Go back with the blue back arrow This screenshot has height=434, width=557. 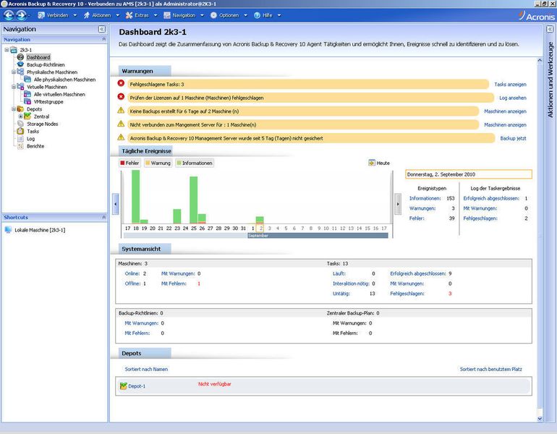pyautogui.click(x=9, y=15)
